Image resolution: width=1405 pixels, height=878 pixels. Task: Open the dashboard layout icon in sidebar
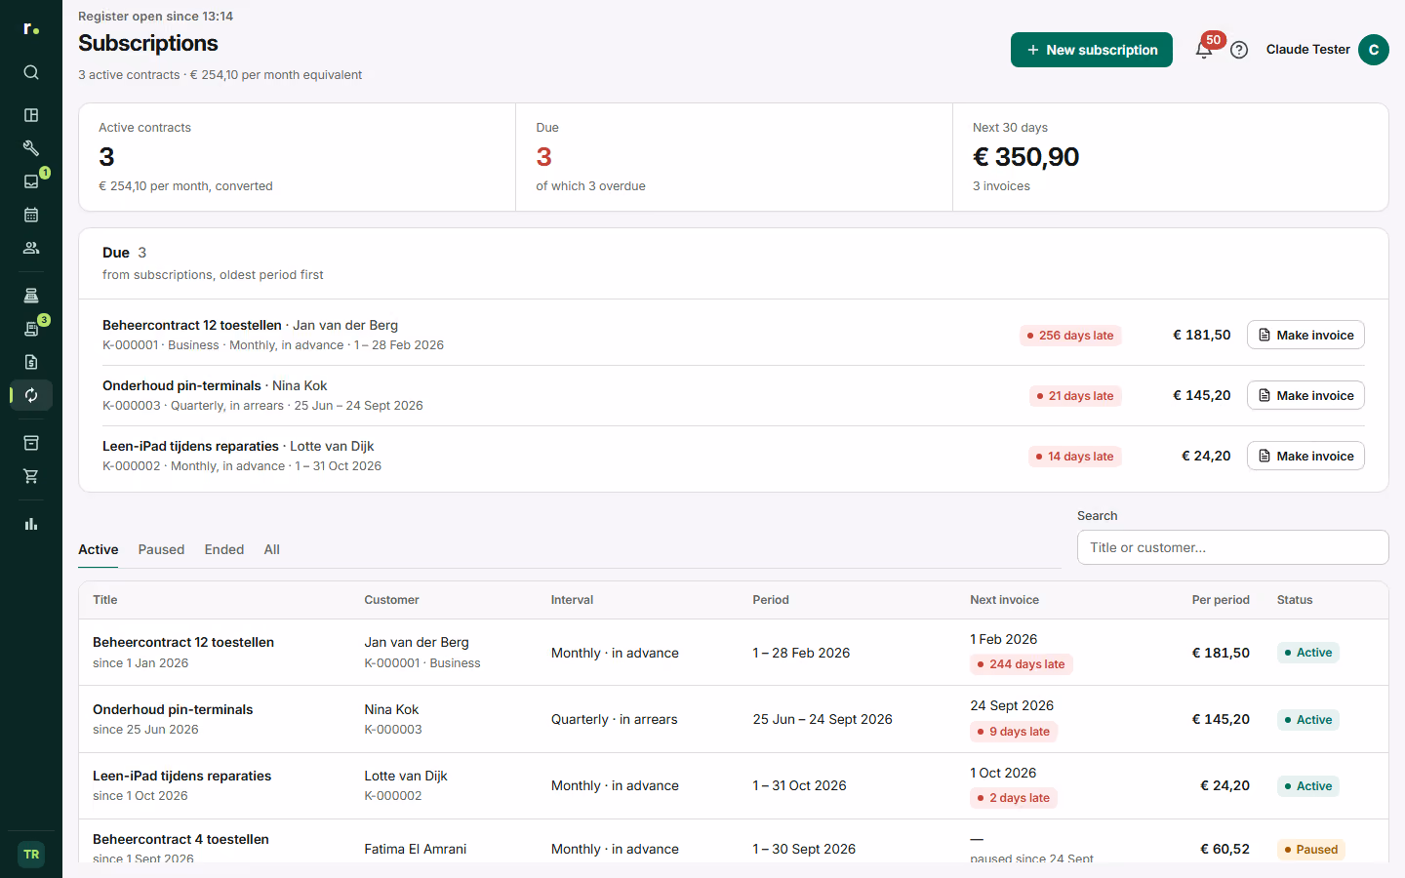(31, 115)
